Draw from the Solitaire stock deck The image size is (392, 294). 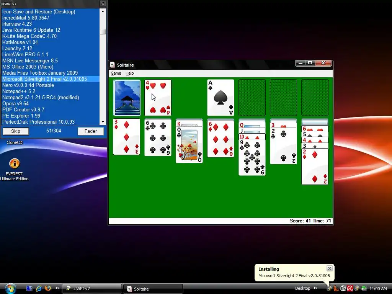[x=127, y=98]
